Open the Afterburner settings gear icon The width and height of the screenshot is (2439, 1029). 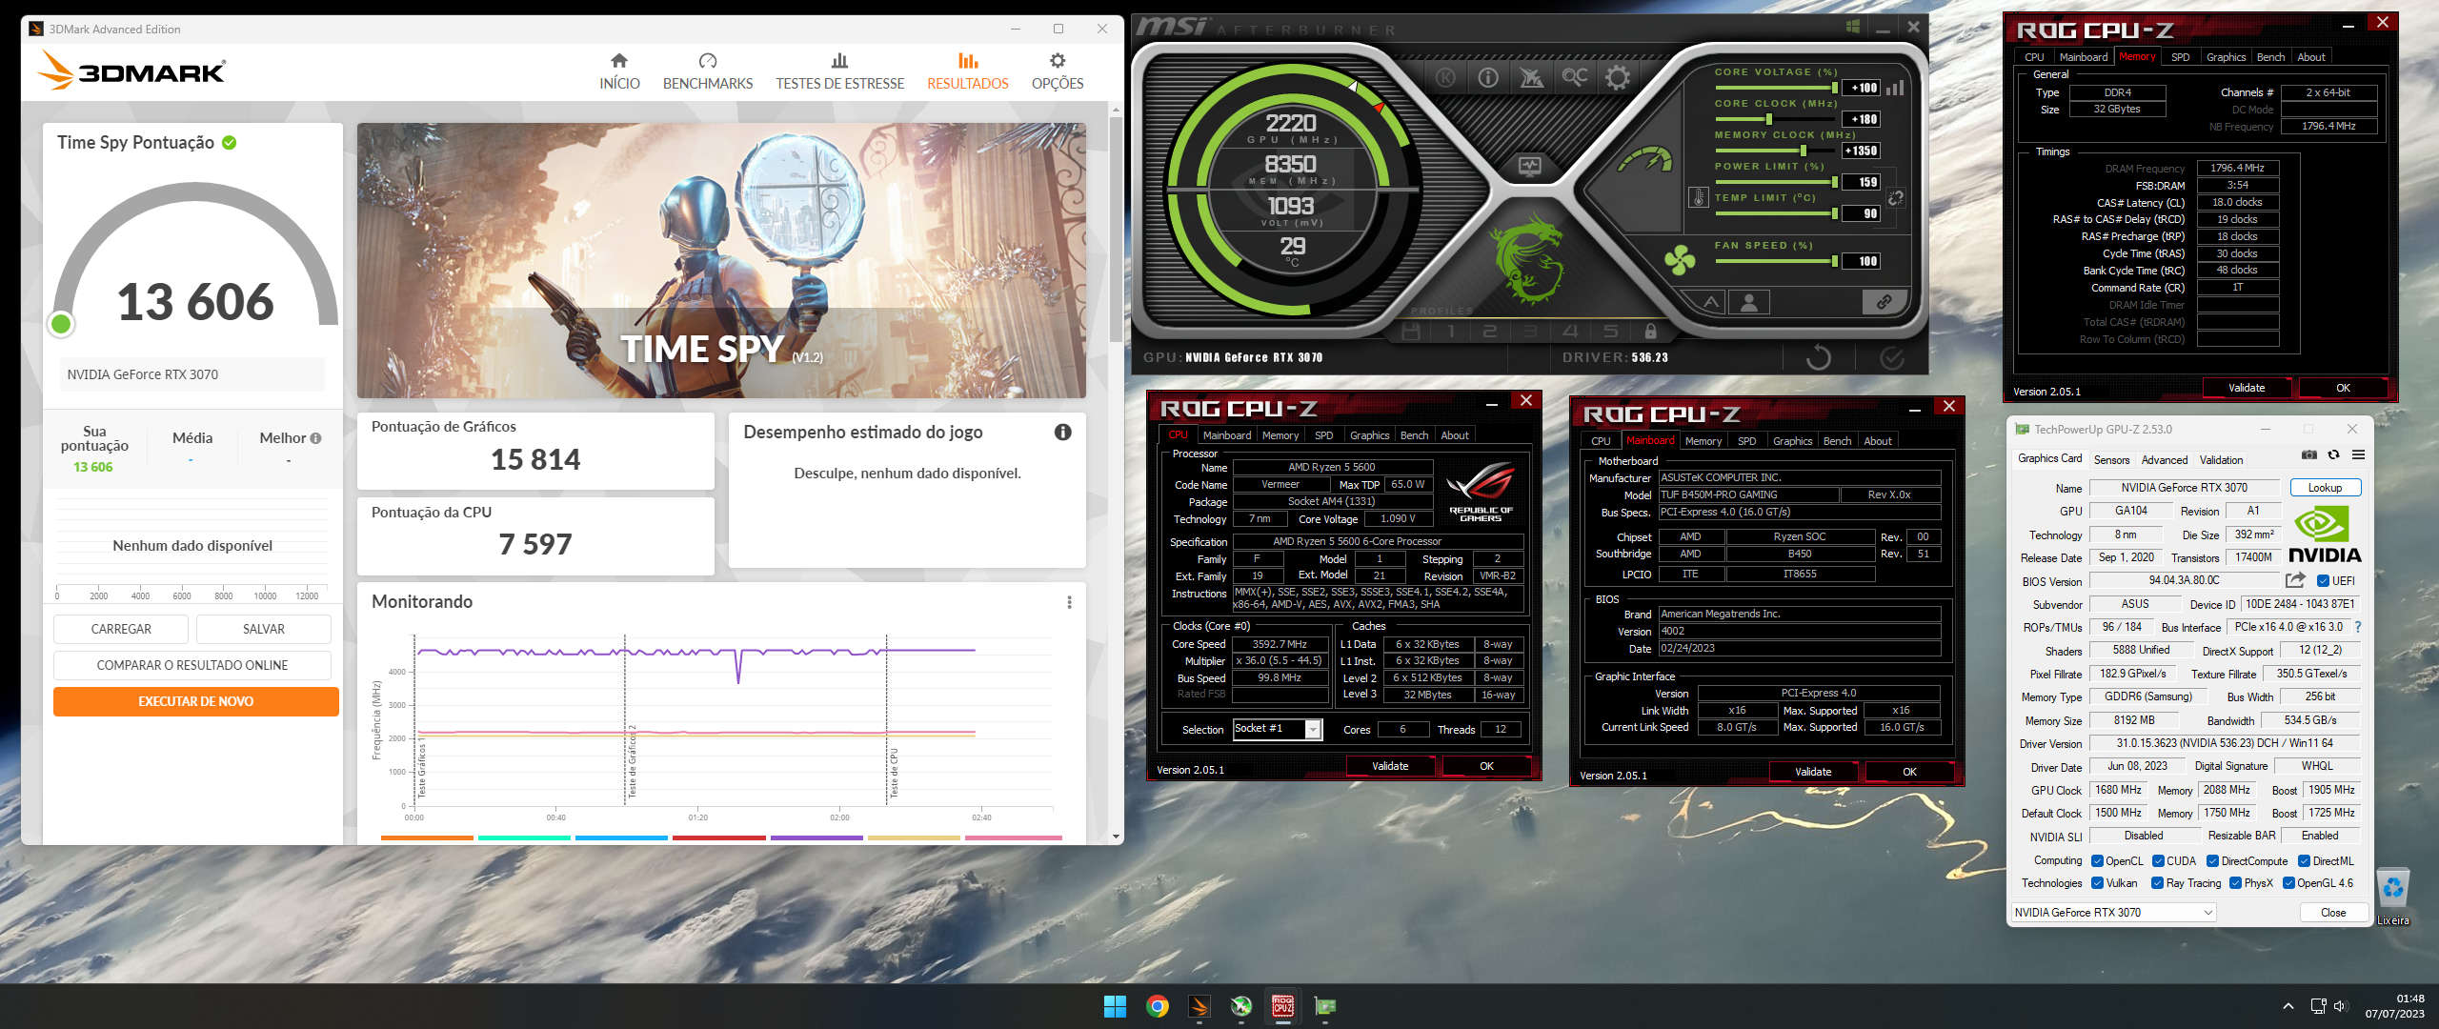tap(1618, 78)
